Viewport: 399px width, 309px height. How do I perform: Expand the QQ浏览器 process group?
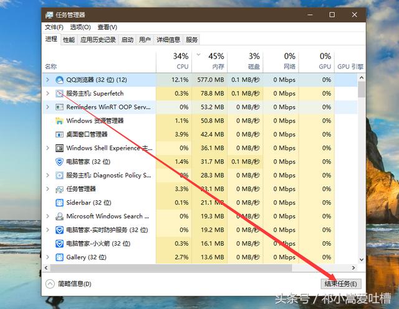(47, 80)
